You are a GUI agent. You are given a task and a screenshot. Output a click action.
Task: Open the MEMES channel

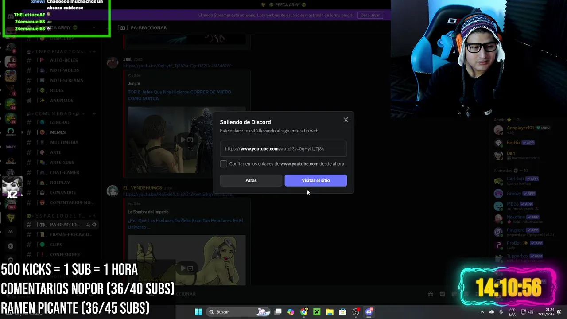[x=61, y=132]
